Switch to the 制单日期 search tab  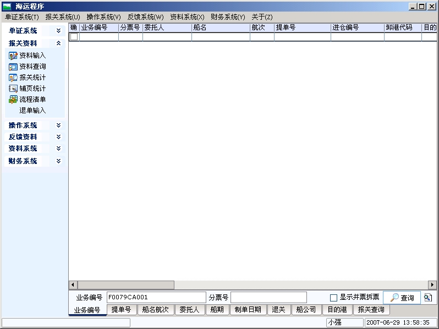[248, 310]
